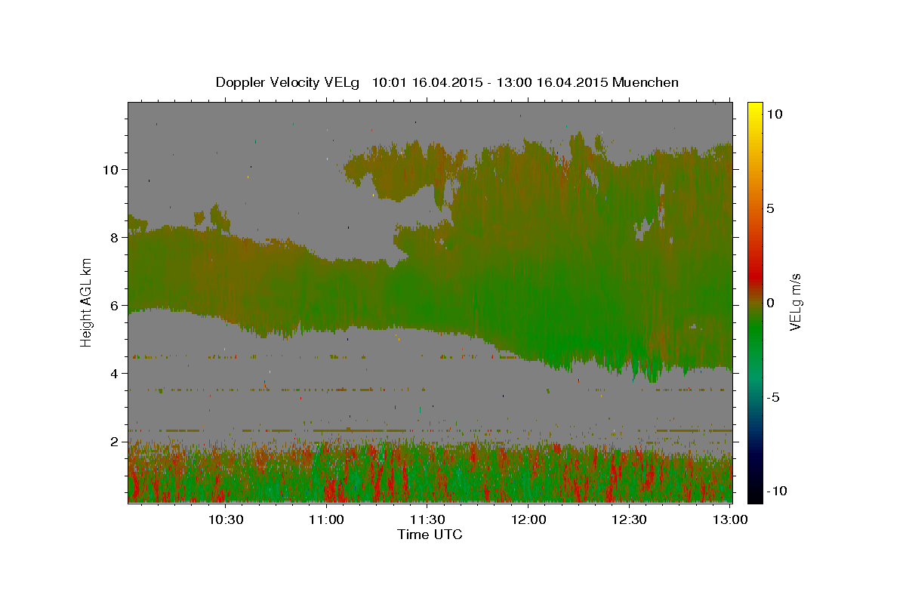Click the colorbar tick label 5
Screen dimensions: 906x604
point(771,208)
